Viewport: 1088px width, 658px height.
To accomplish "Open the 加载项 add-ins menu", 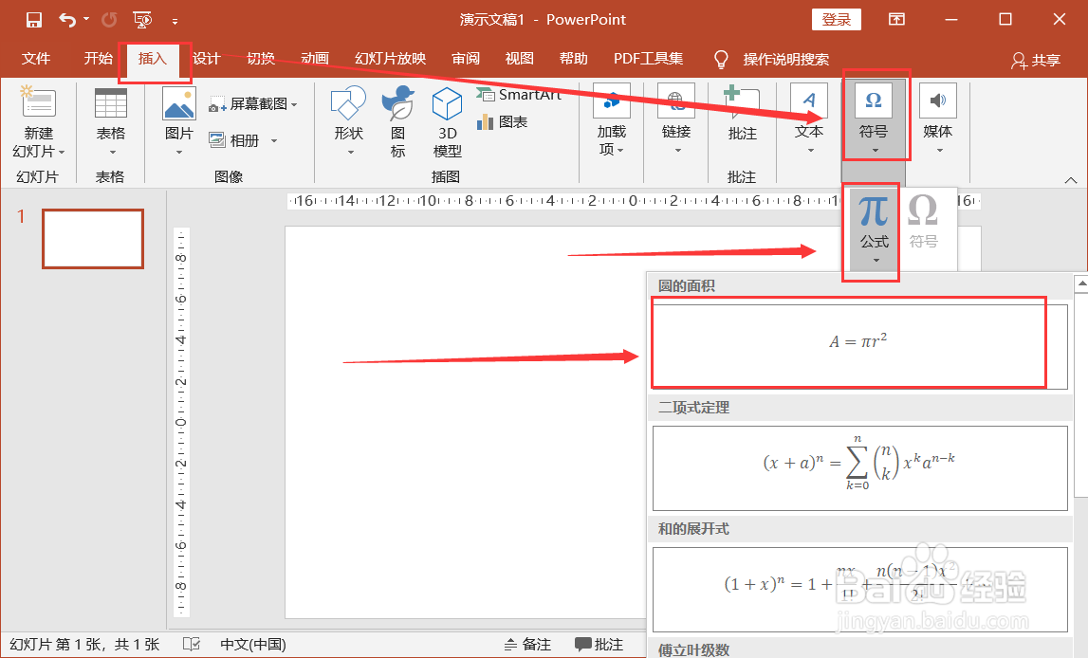I will (611, 120).
